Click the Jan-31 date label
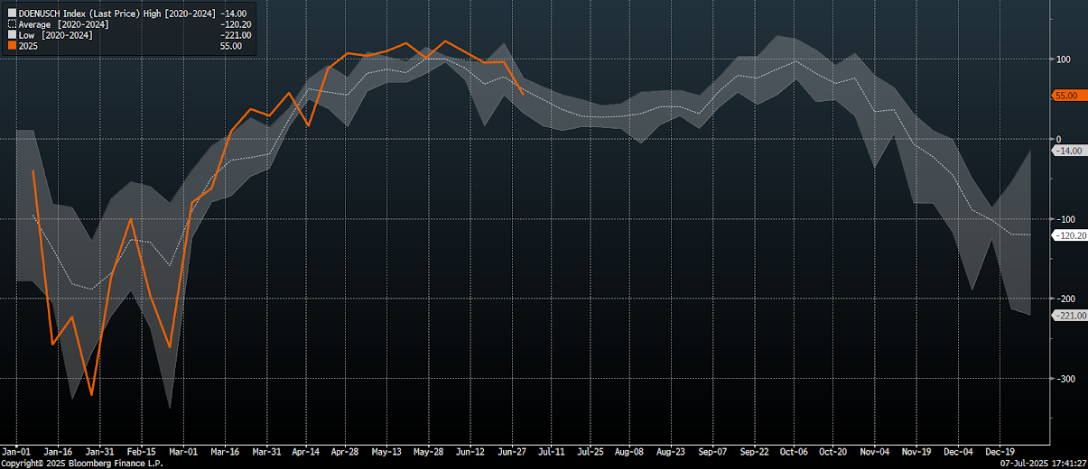 pyautogui.click(x=99, y=451)
